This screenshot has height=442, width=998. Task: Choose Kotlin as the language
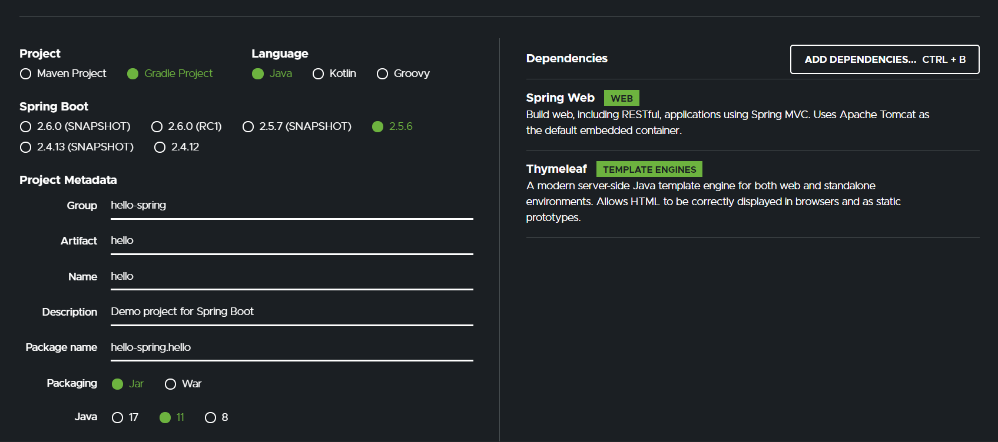click(334, 73)
